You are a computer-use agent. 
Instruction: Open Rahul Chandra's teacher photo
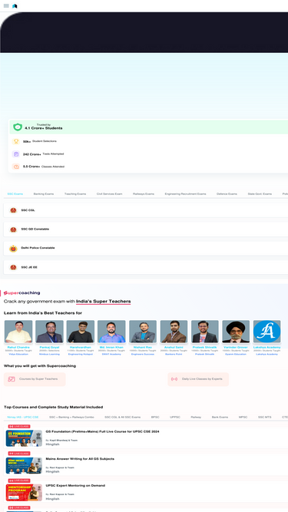point(18,332)
